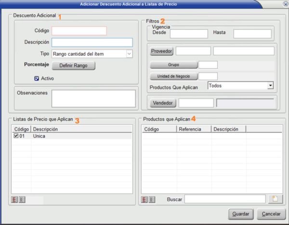This screenshot has width=289, height=225.
Task: Click deselect-all icon under products list
Action: click(152, 200)
